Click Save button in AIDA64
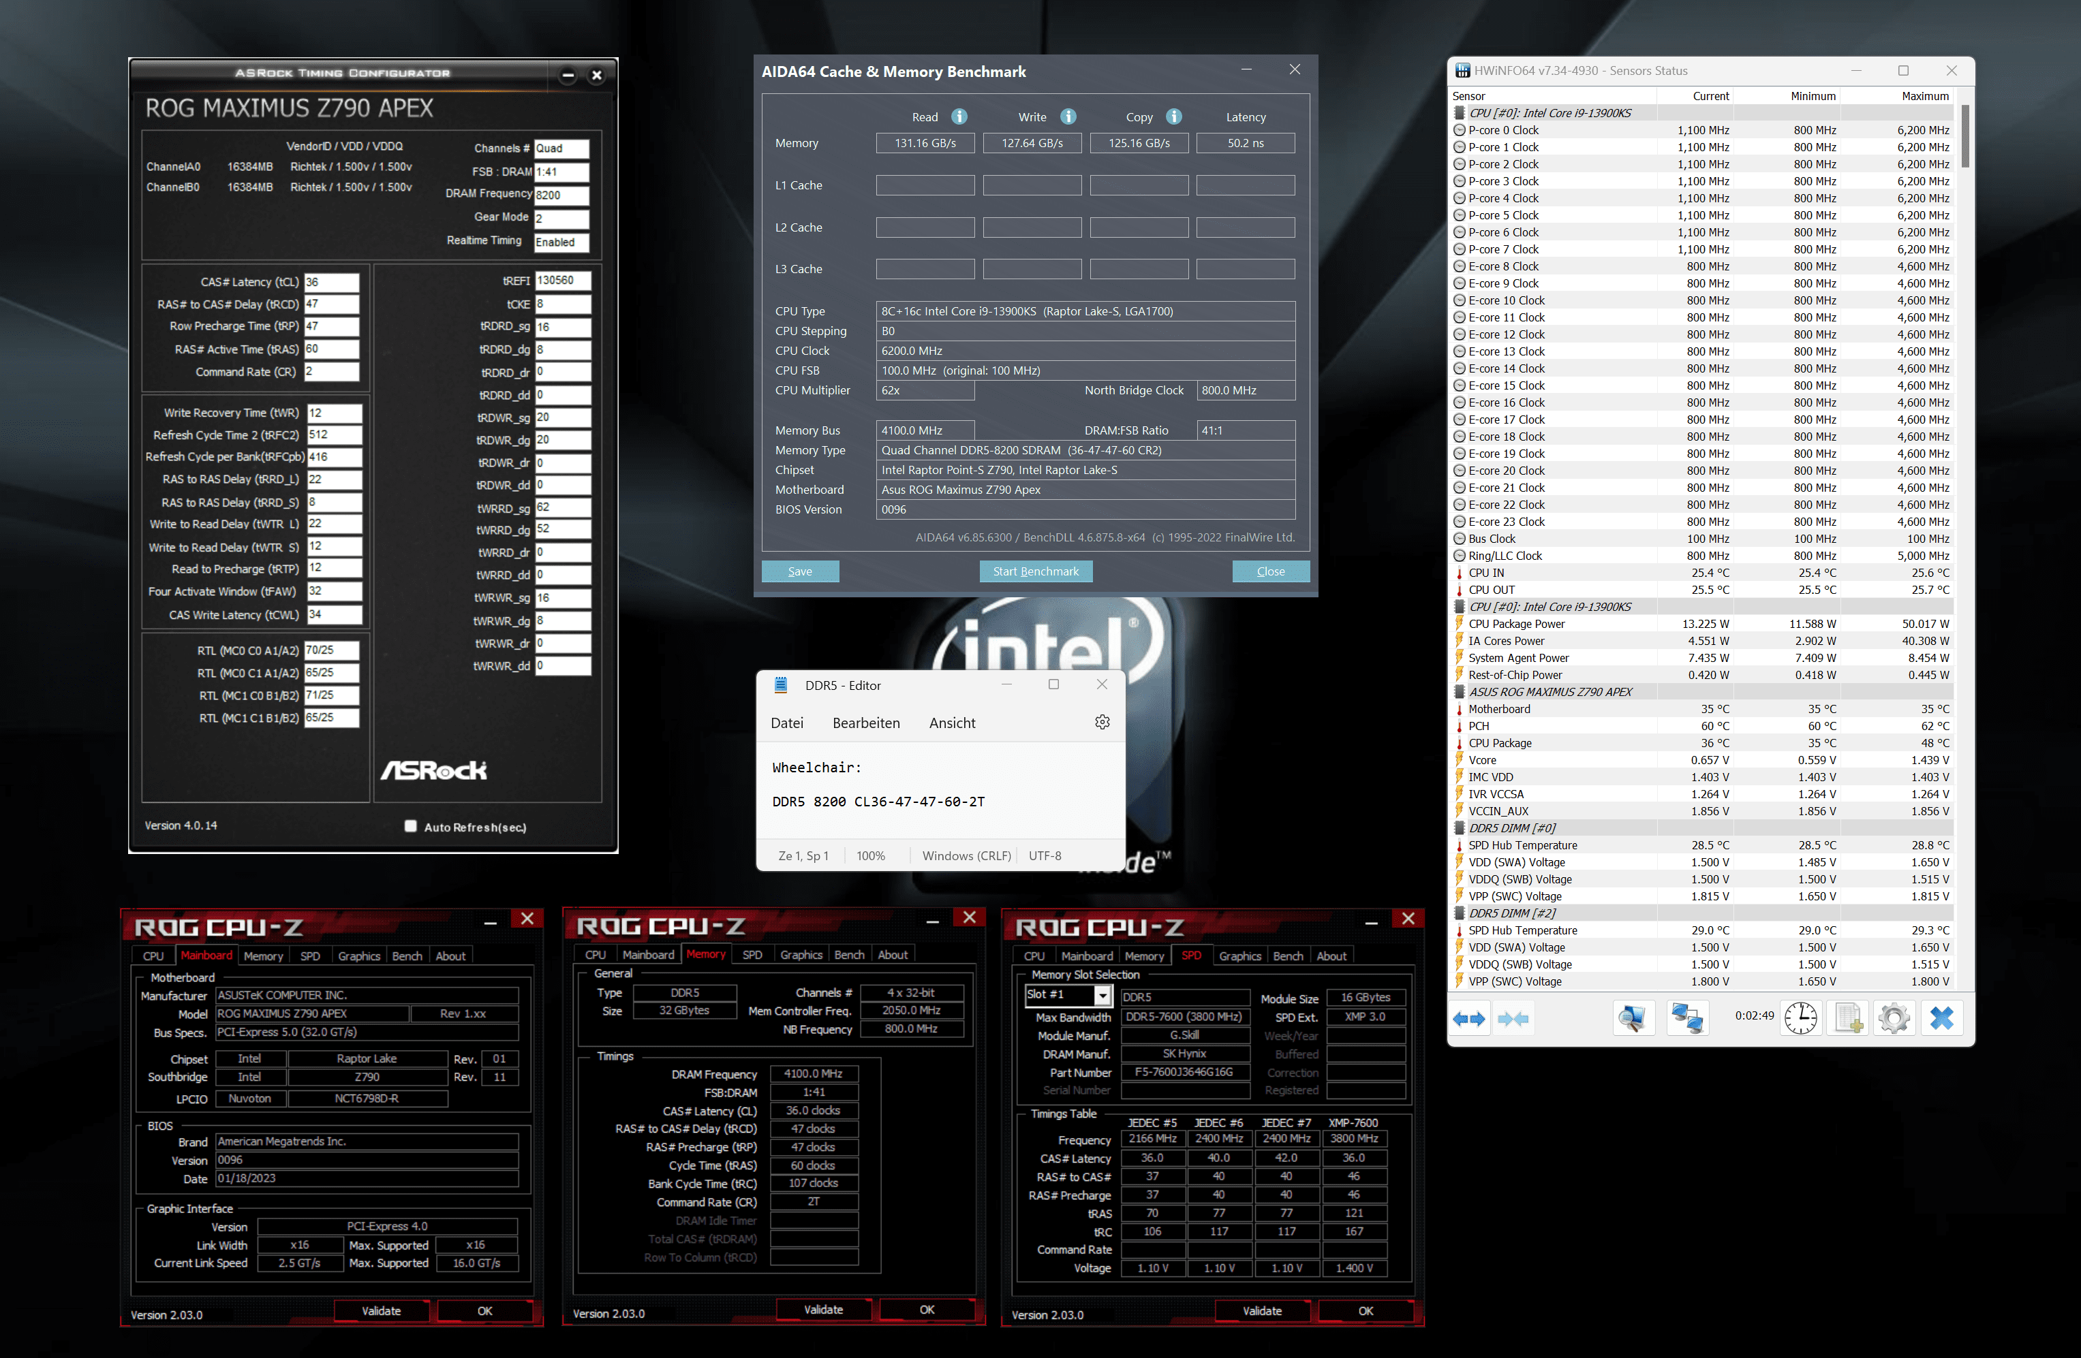Image resolution: width=2081 pixels, height=1358 pixels. coord(800,571)
